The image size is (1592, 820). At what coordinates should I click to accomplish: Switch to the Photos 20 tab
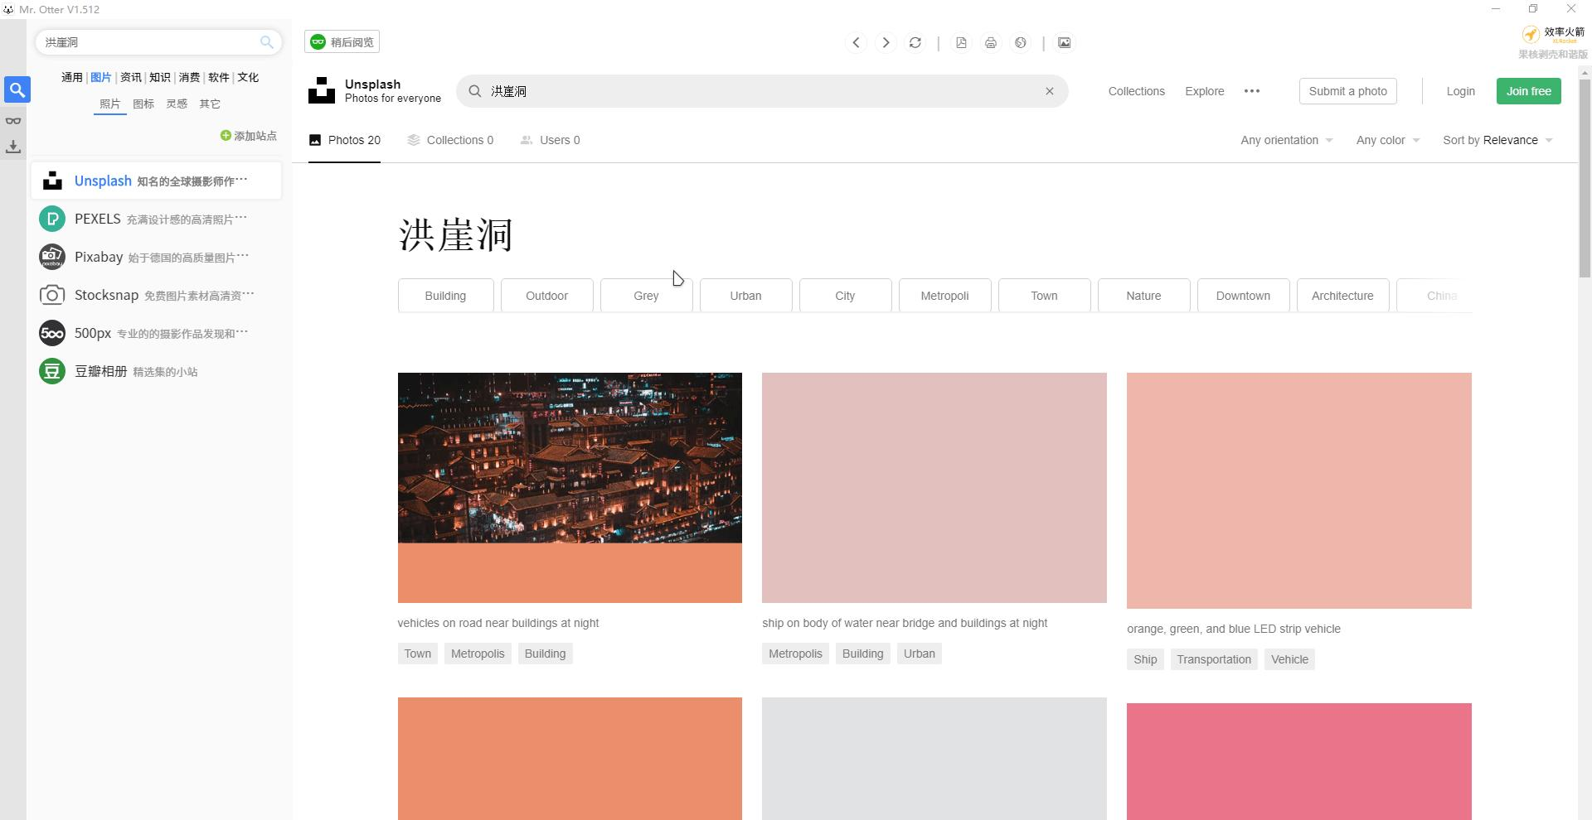(345, 140)
